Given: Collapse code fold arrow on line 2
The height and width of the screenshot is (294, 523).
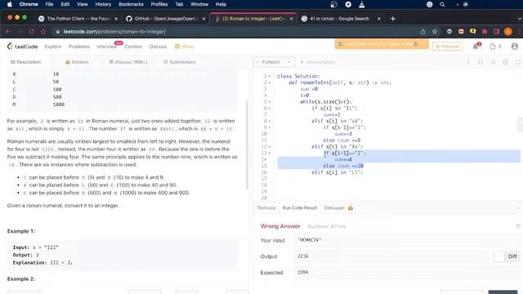Looking at the screenshot, I should pyautogui.click(x=270, y=82).
